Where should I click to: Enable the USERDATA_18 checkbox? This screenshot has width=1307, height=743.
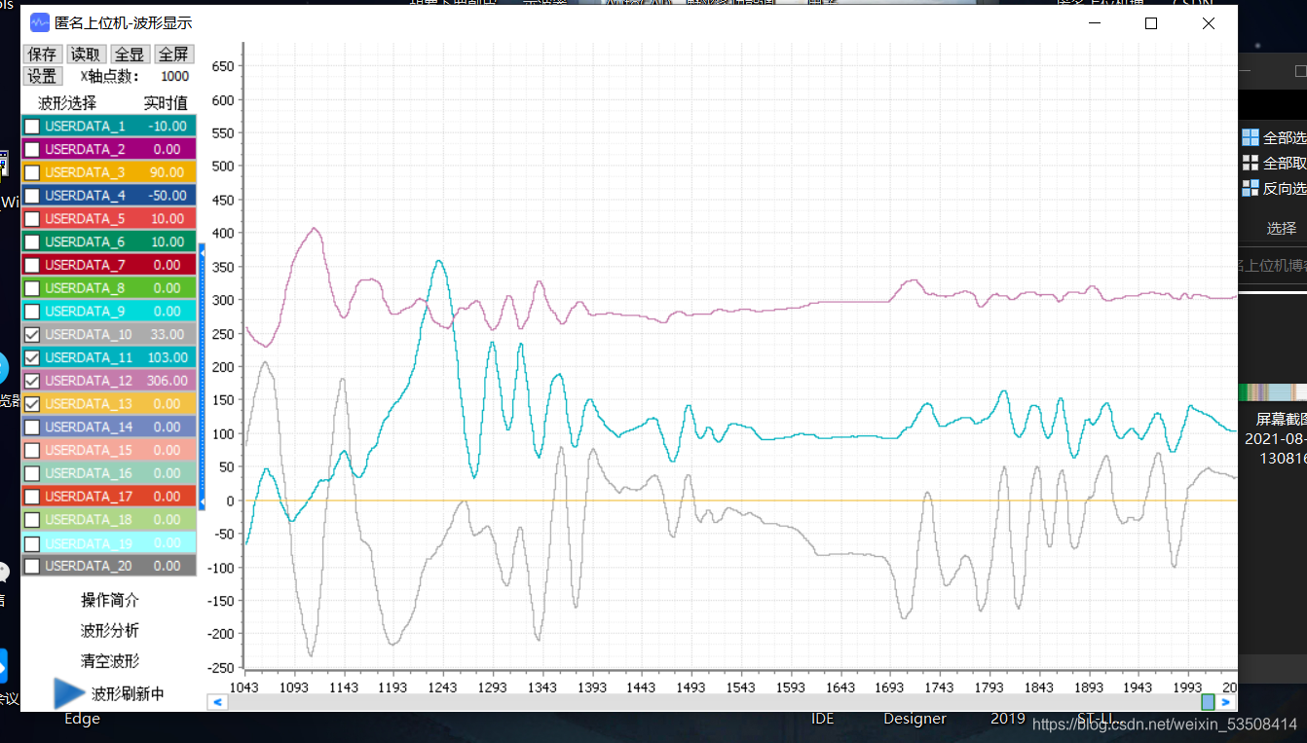[x=32, y=519]
